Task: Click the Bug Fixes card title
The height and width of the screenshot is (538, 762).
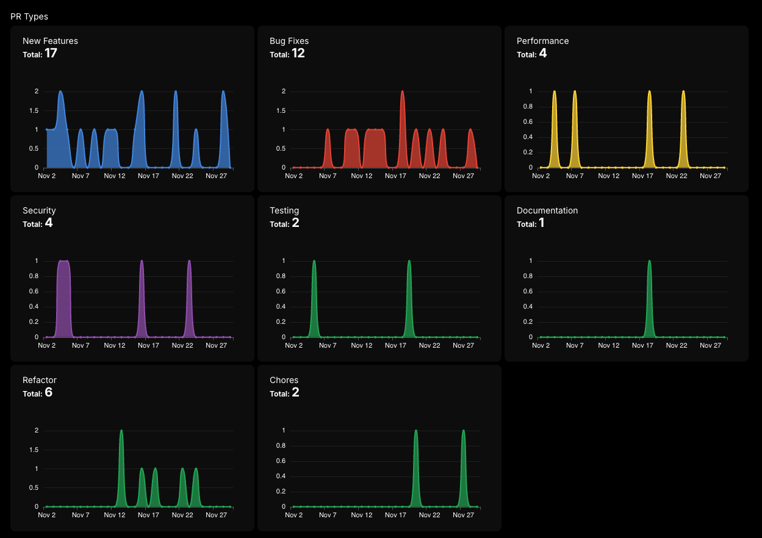Action: tap(289, 41)
